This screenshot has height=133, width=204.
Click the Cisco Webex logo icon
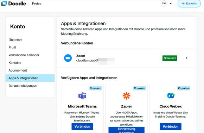[x=171, y=96]
